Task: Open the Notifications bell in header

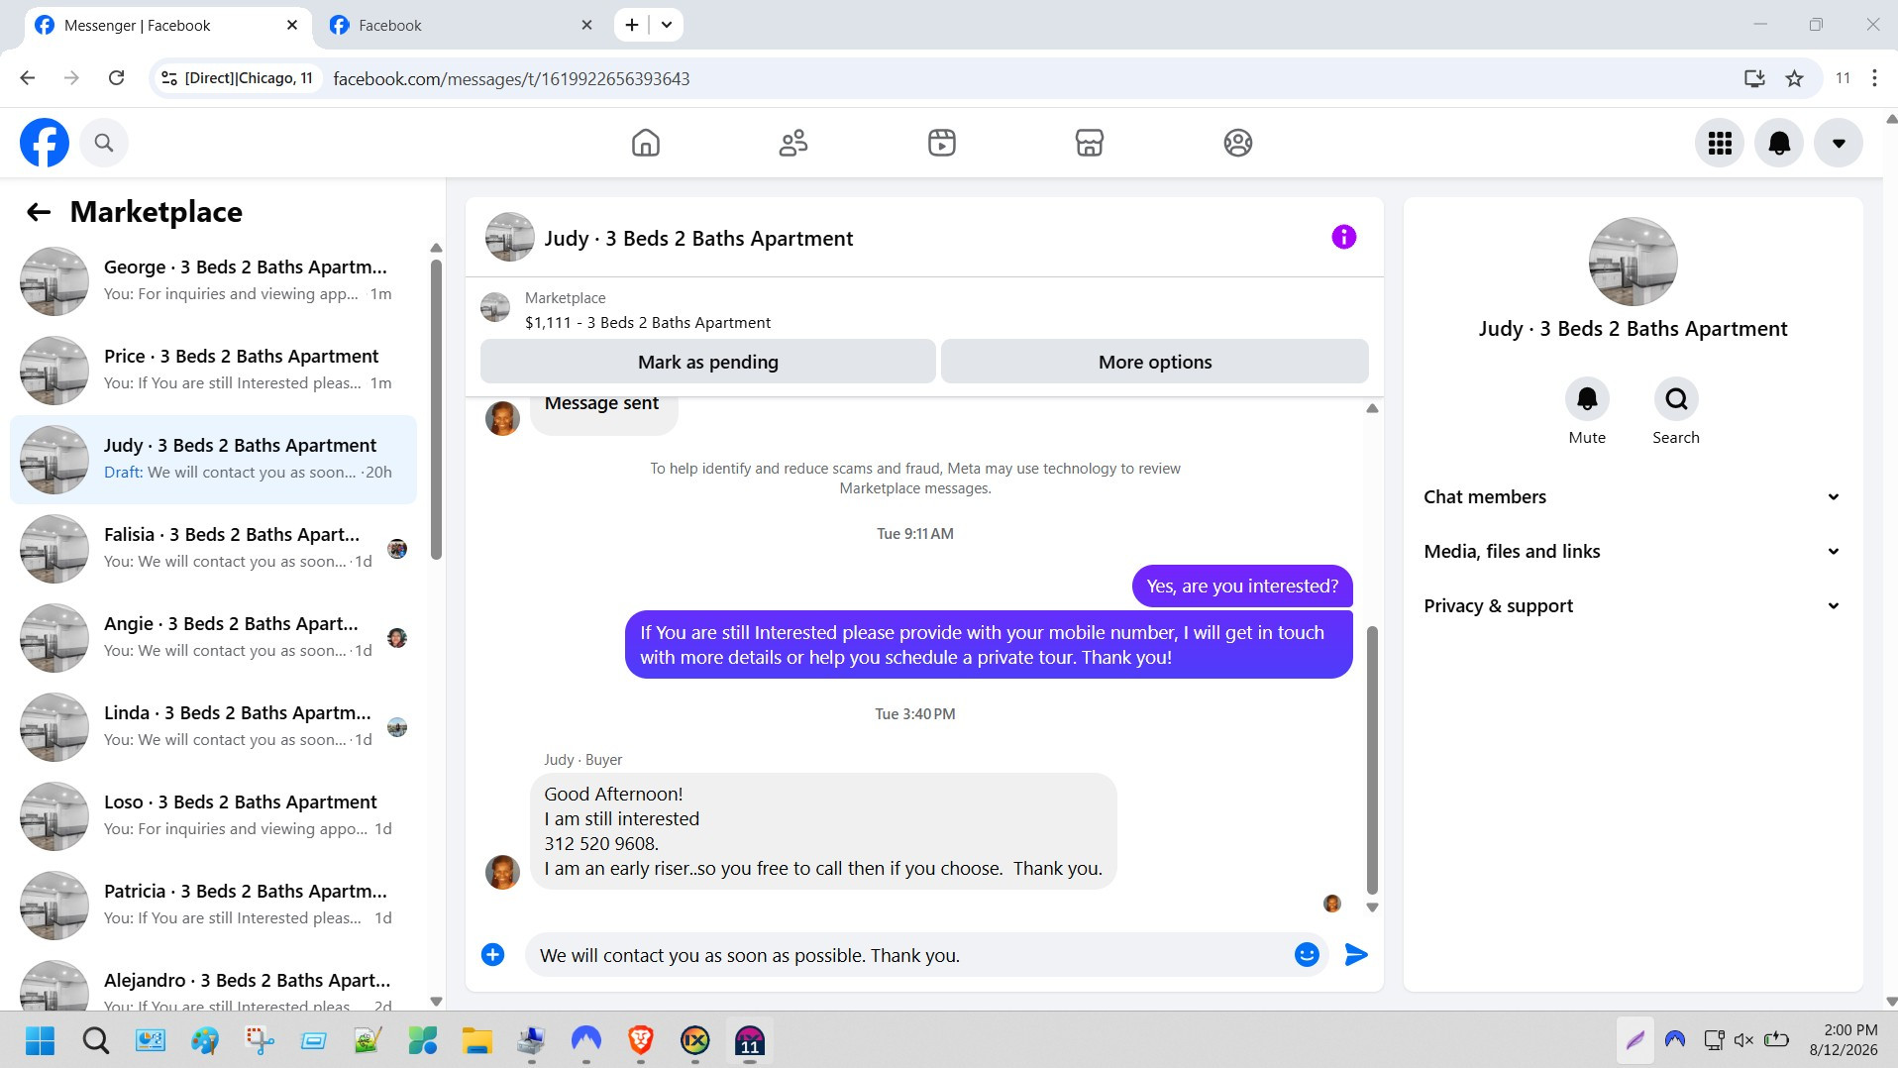Action: point(1779,143)
